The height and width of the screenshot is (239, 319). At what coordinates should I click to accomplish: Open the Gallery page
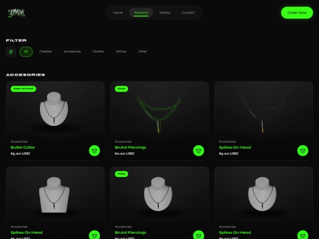(165, 12)
